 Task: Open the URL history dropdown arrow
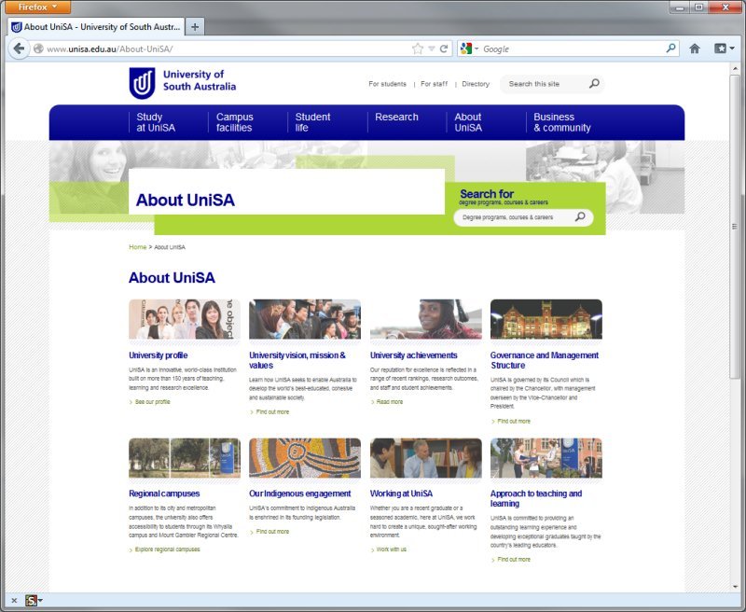pos(432,49)
